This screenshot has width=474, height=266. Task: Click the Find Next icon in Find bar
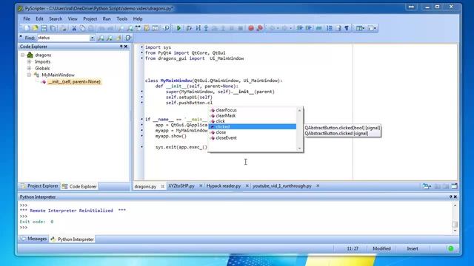click(x=101, y=38)
